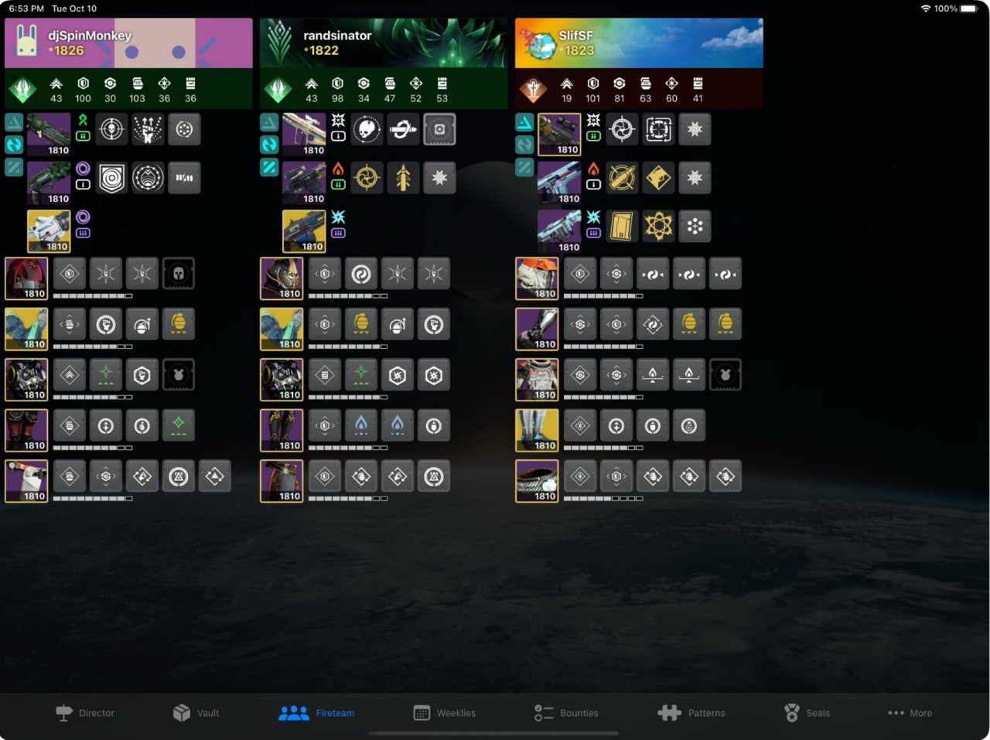Open randsinator's blue exotic heavy weapon
The width and height of the screenshot is (990, 740).
point(304,231)
